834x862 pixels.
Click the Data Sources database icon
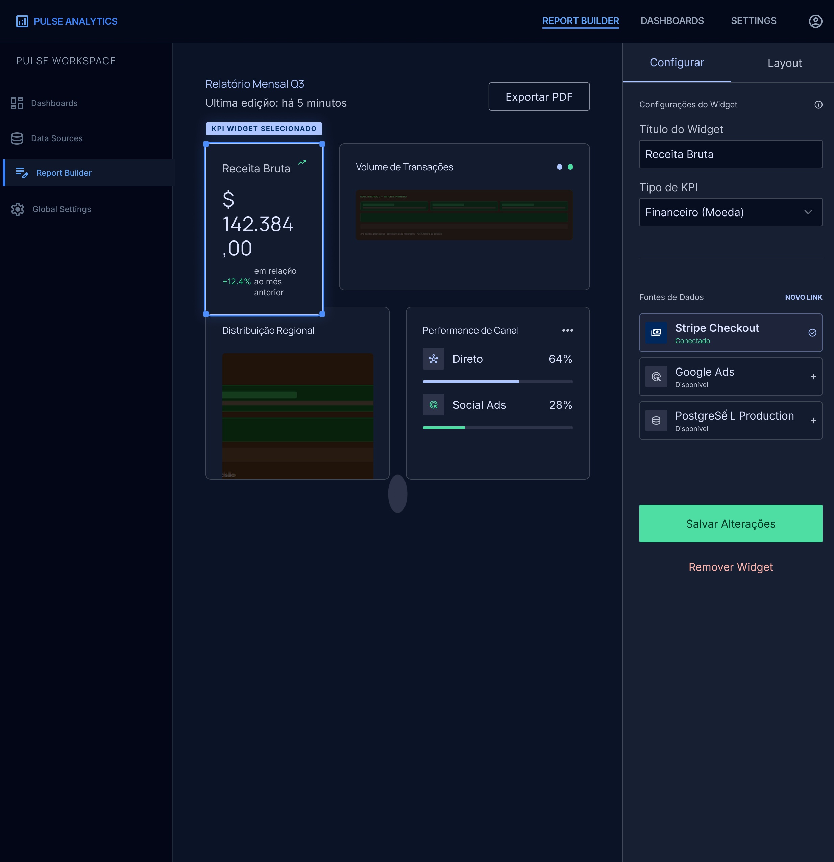[x=17, y=138]
